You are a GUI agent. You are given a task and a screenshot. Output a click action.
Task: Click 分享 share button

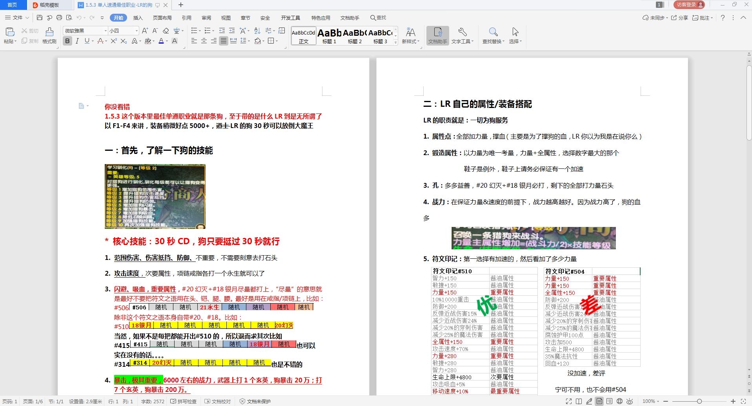pyautogui.click(x=680, y=18)
